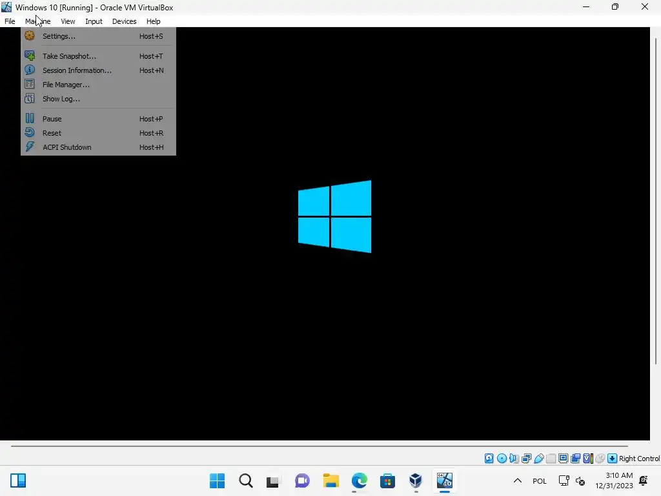Choose Take Snapshot menu entry
Viewport: 661px width, 496px height.
tap(98, 56)
